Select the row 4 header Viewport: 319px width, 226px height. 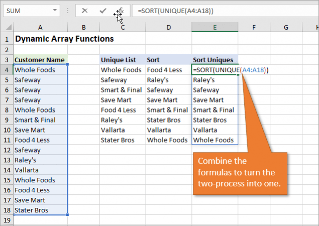(x=7, y=70)
